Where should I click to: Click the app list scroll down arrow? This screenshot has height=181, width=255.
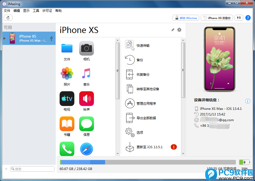118,154
